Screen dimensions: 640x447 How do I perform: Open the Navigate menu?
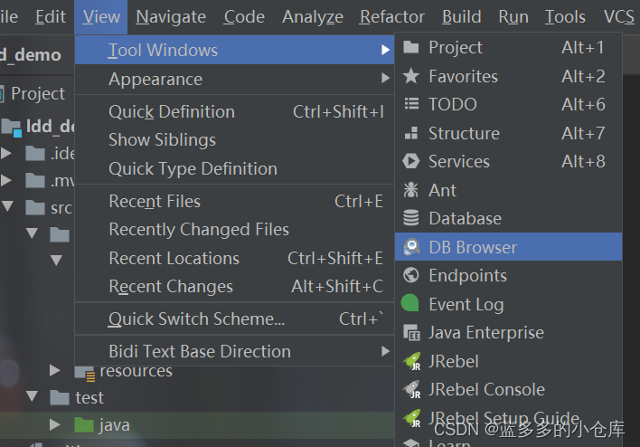171,17
